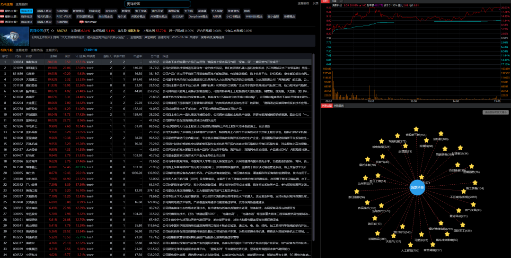Choose hot theme tag 油气开采
The height and width of the screenshot is (258, 511).
tap(157, 11)
